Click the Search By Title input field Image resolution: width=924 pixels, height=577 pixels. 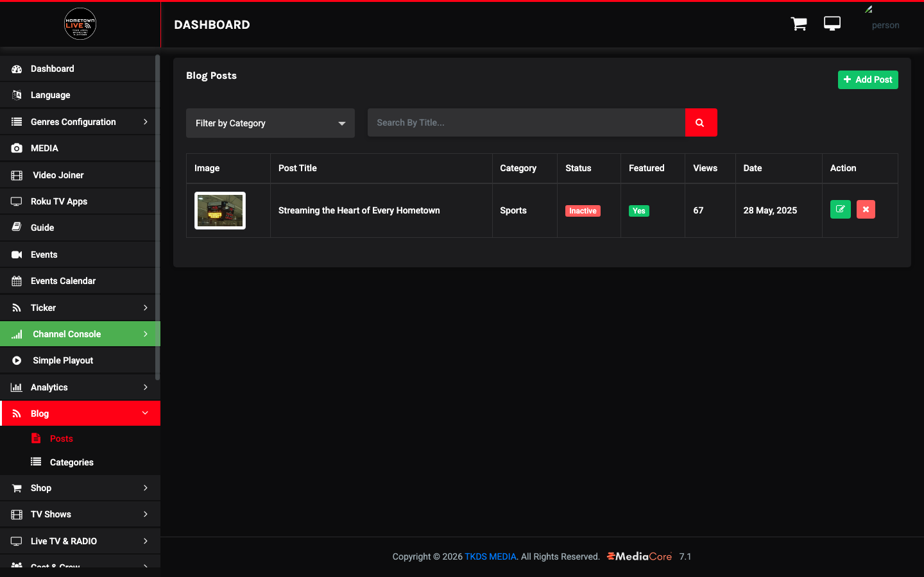(x=526, y=122)
